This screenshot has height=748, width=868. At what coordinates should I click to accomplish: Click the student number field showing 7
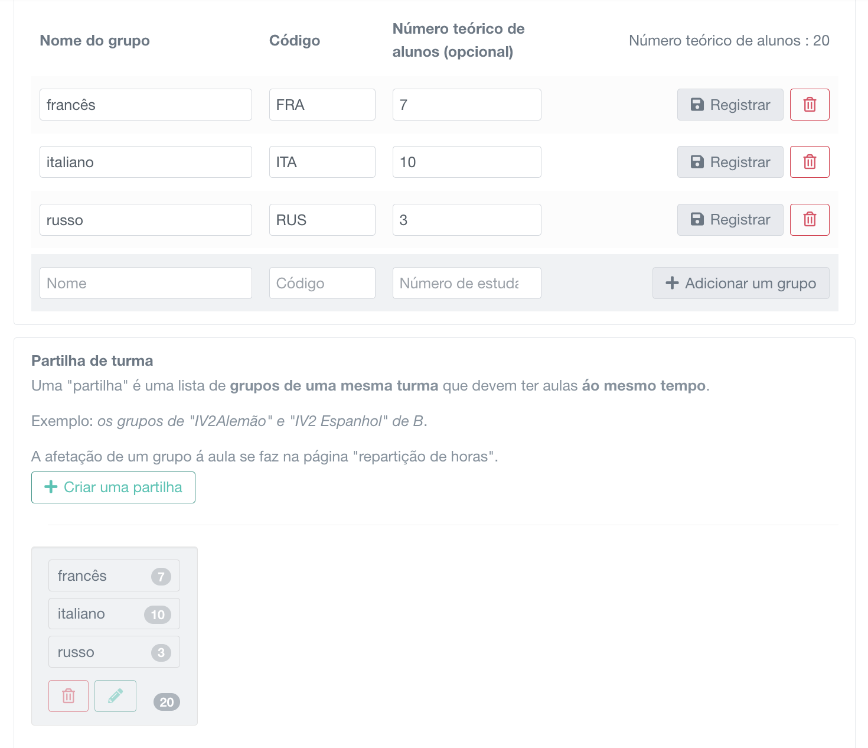[466, 105]
